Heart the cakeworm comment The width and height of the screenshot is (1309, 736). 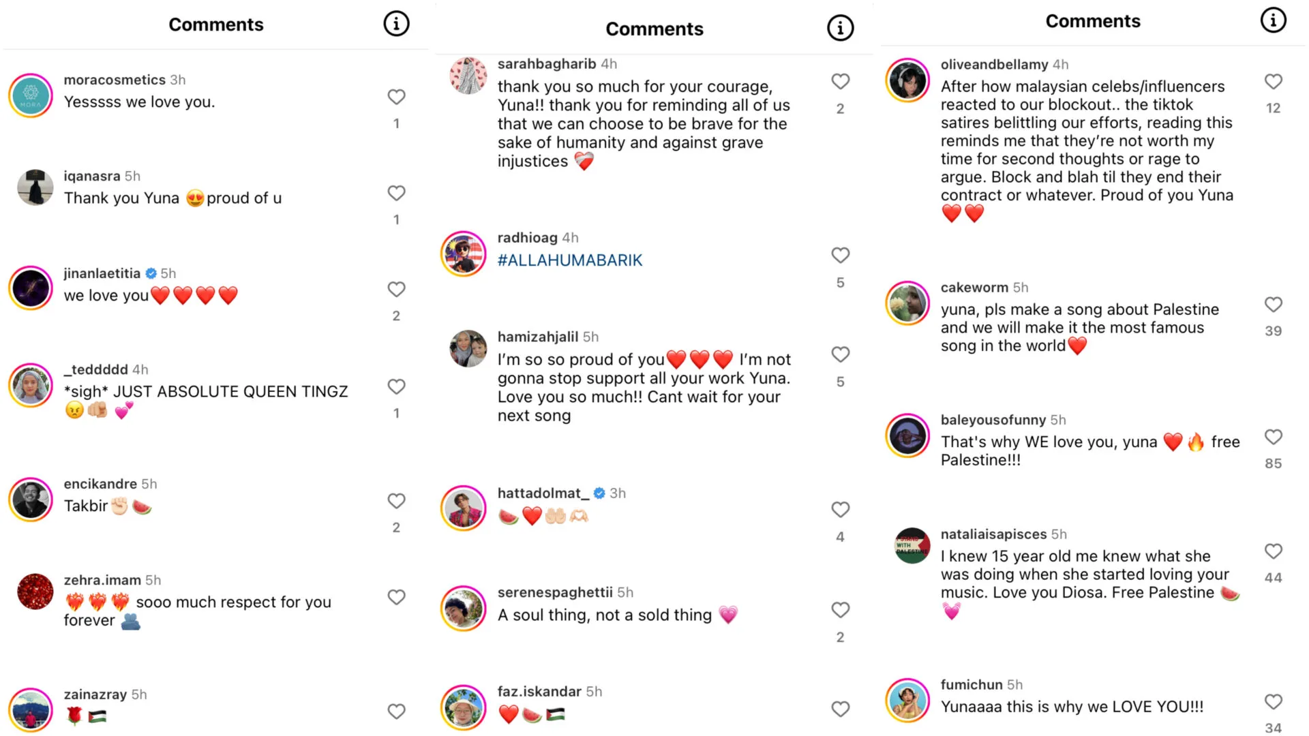1273,304
